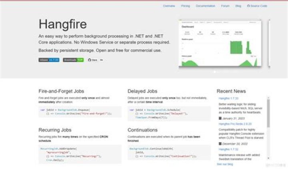This screenshot has width=288, height=169.
Task: Go to the Documentation page
Action: click(x=205, y=6)
